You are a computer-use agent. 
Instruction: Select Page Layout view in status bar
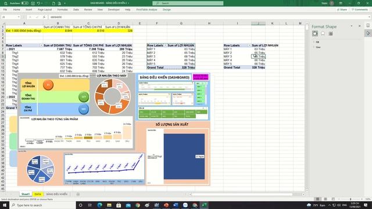(325, 199)
